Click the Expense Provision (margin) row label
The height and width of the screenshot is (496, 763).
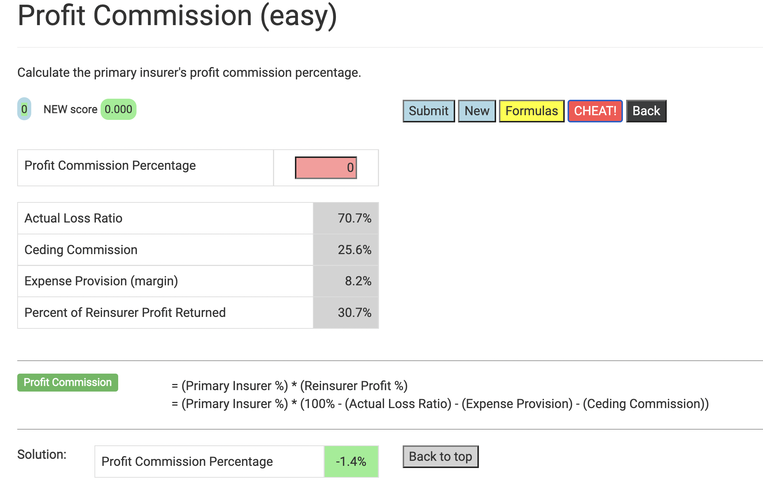pyautogui.click(x=101, y=281)
